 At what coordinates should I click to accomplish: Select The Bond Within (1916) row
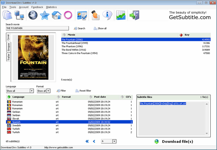click(136, 50)
